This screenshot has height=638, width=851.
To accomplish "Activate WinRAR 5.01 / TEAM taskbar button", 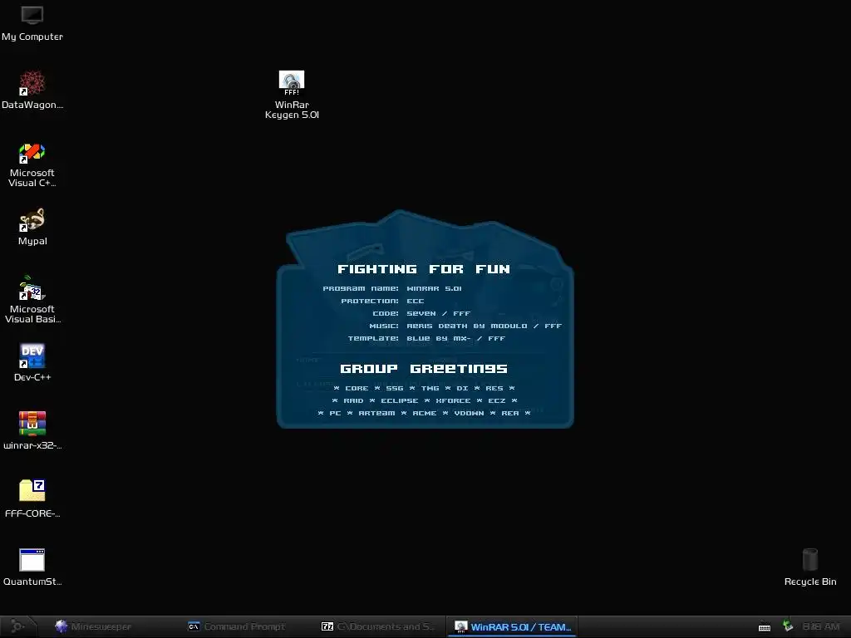I will (x=512, y=626).
